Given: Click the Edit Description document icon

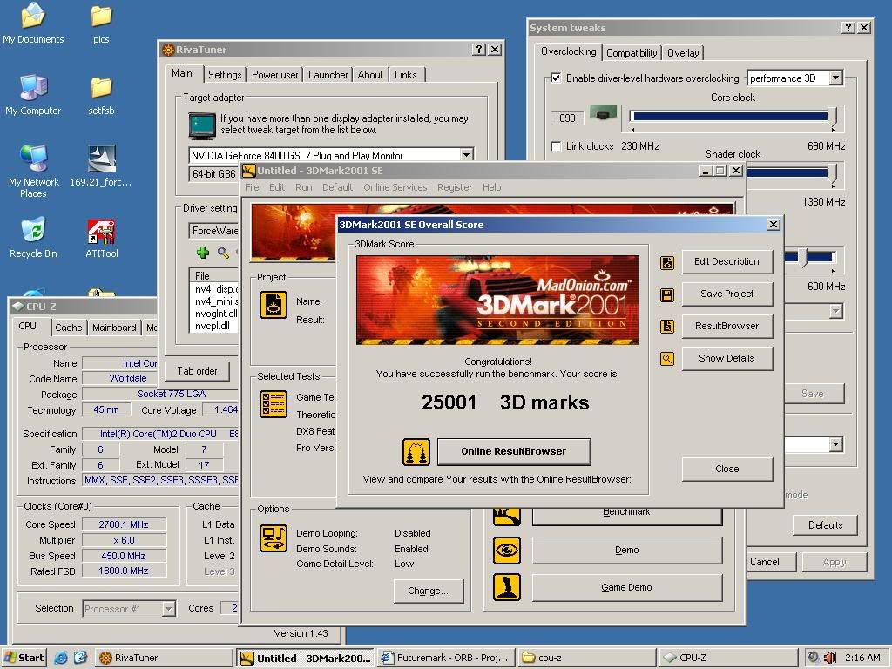Looking at the screenshot, I should pyautogui.click(x=666, y=262).
